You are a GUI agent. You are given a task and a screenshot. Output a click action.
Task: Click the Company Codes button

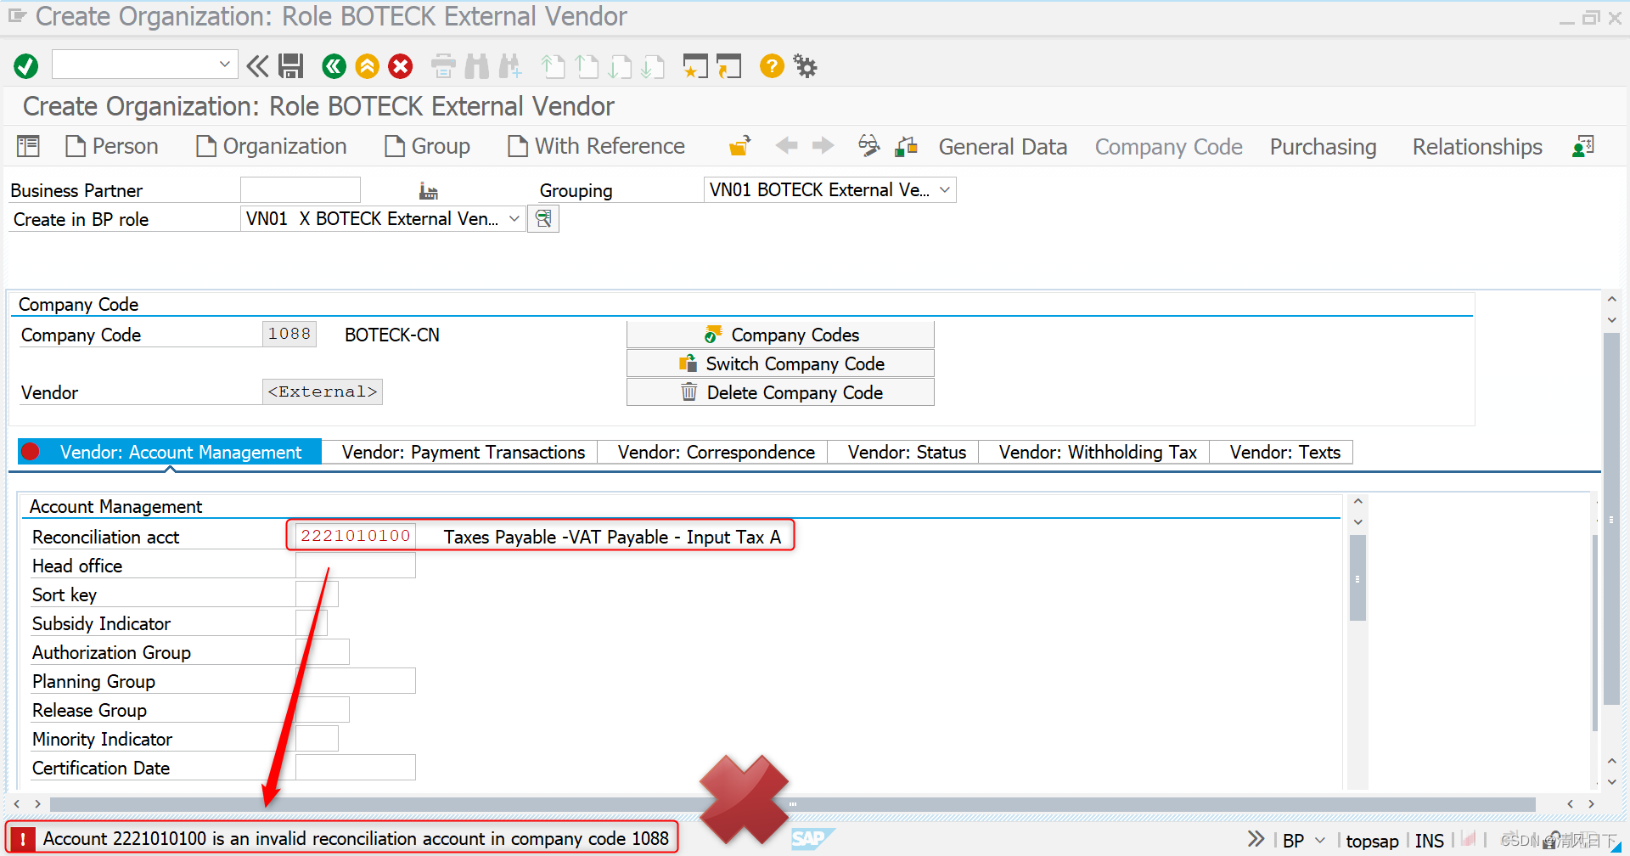tap(780, 335)
